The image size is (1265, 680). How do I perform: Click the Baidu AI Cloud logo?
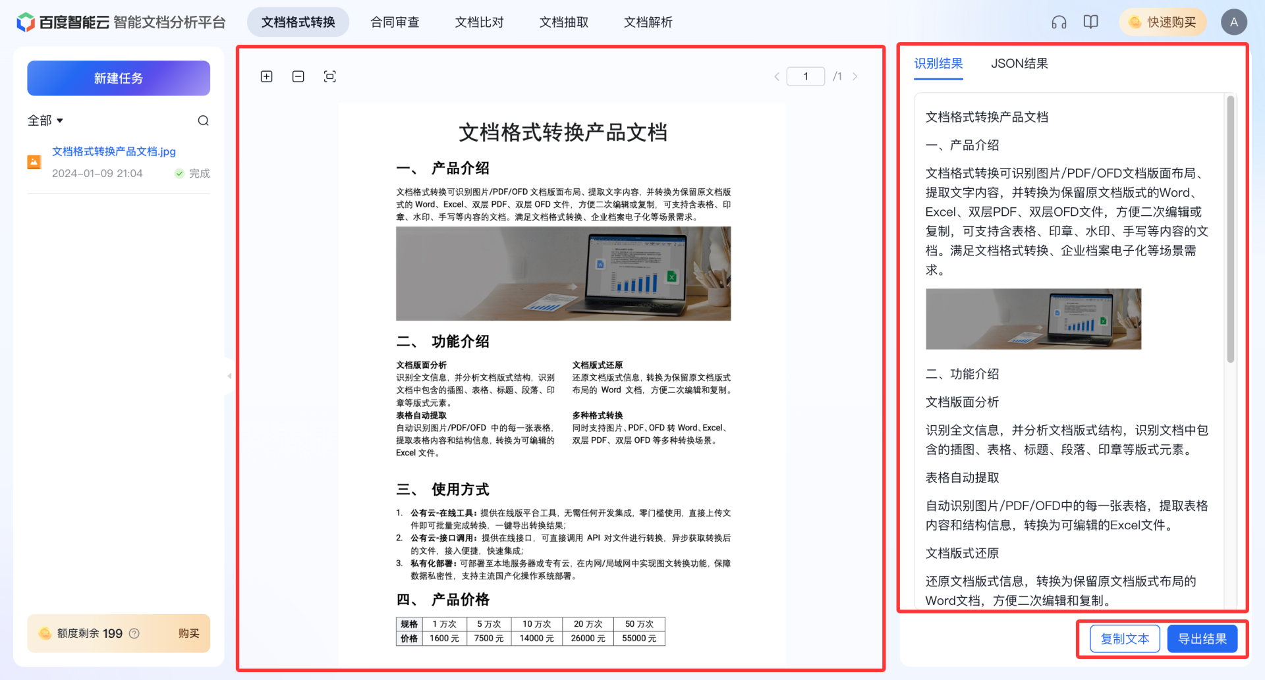tap(63, 22)
